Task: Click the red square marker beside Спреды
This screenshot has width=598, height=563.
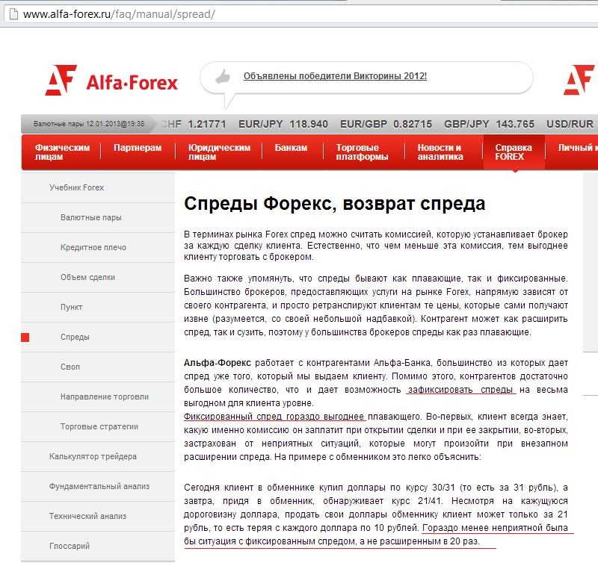Action: coord(25,338)
